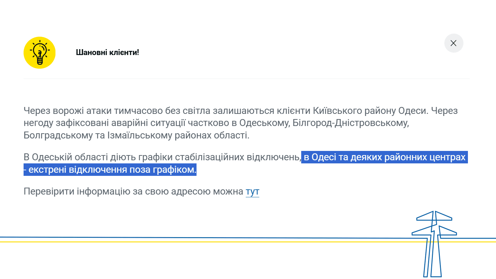Click the yellow lightbulb icon

pyautogui.click(x=40, y=53)
